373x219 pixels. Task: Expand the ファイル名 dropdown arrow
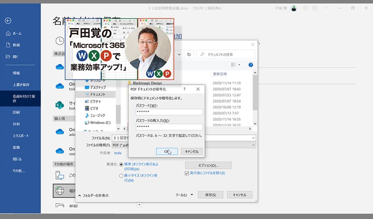(253, 138)
